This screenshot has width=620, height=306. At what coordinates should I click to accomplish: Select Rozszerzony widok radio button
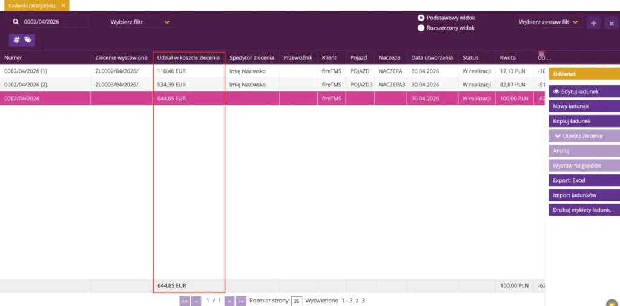tap(421, 28)
